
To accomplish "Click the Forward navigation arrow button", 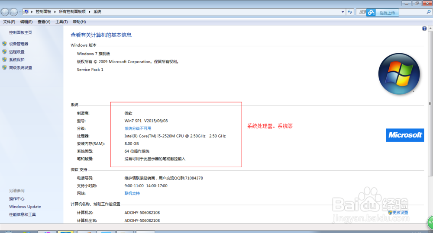I will pos(13,12).
